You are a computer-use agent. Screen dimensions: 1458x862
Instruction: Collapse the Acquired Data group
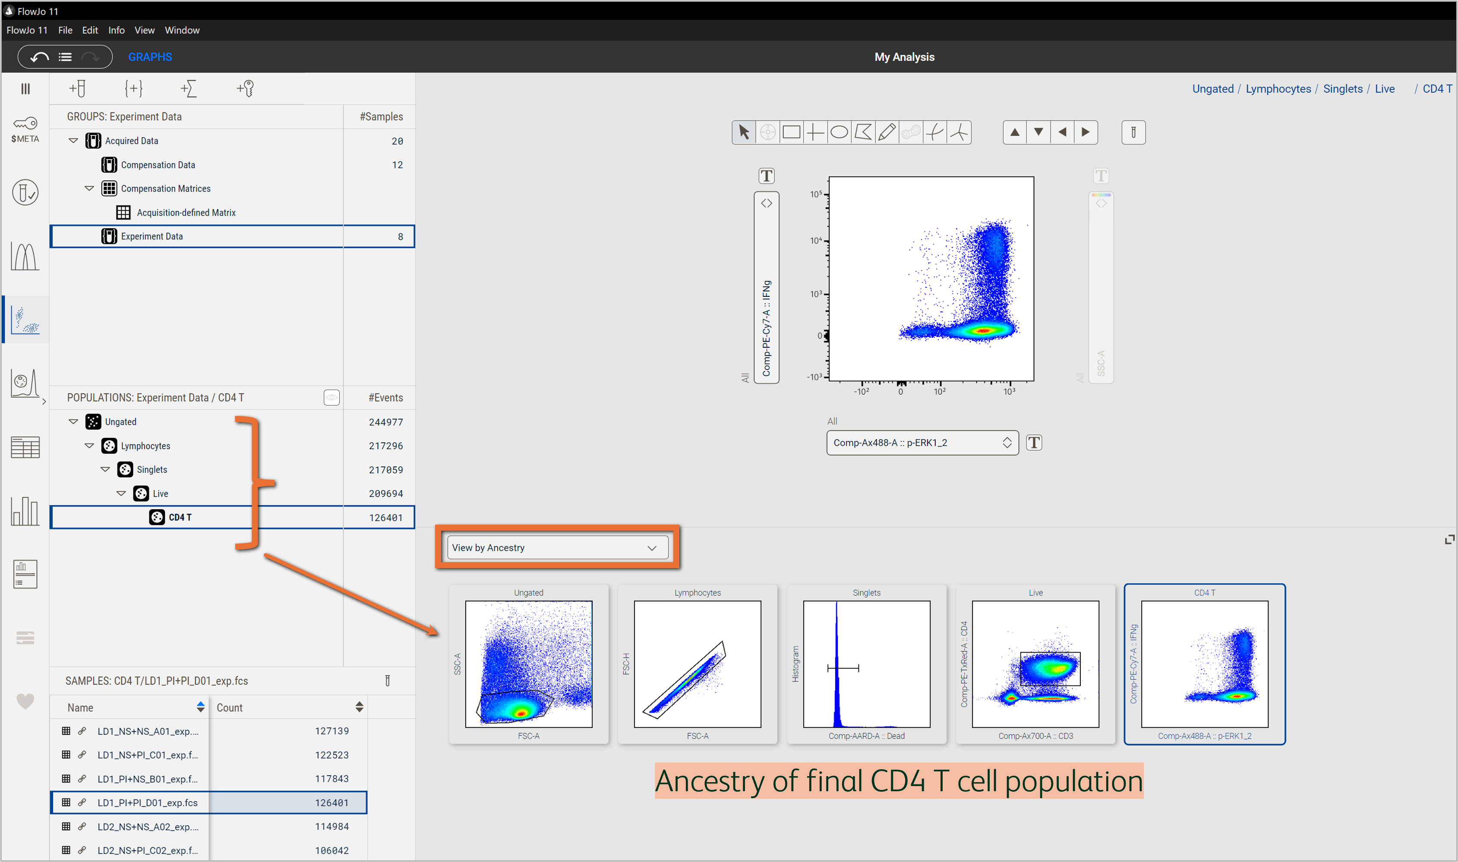pos(73,141)
